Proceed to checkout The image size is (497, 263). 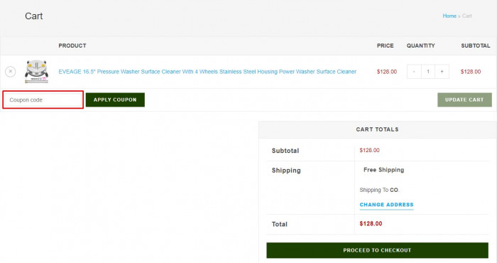pyautogui.click(x=377, y=250)
